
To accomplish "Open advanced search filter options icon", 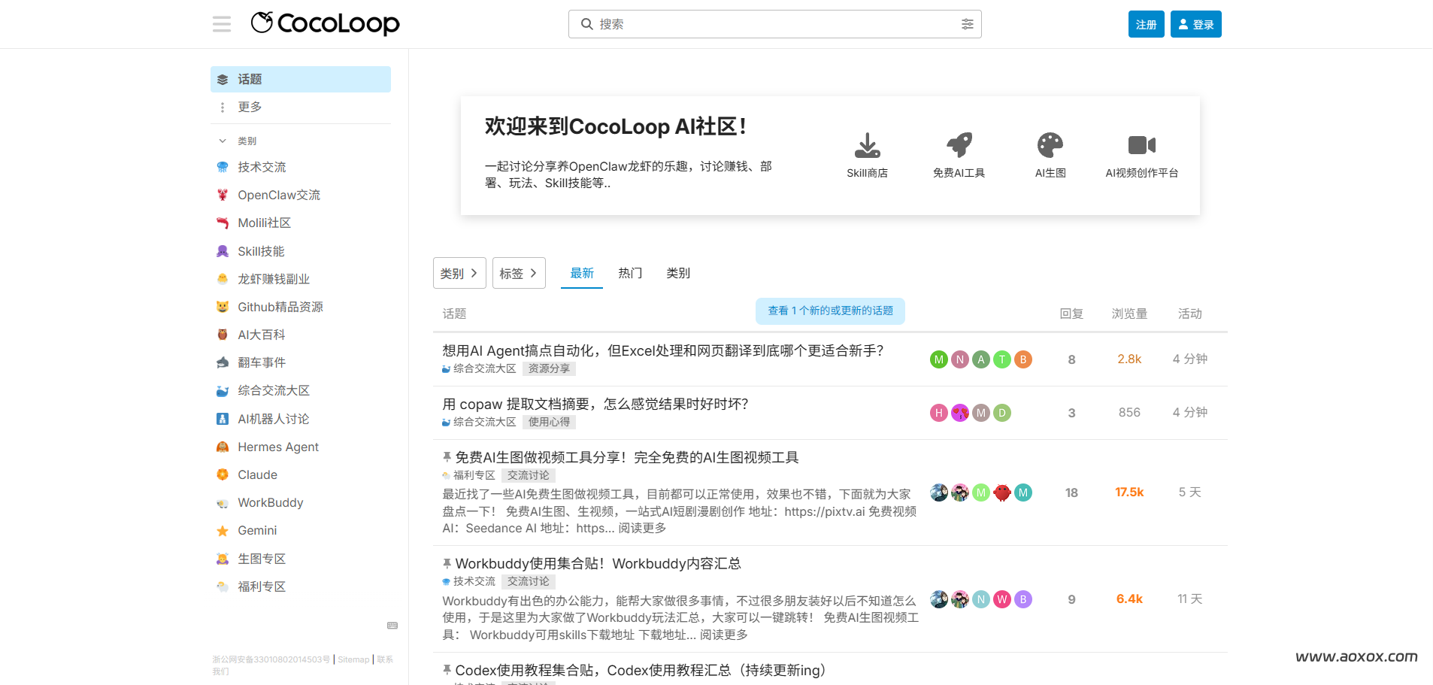I will point(967,24).
